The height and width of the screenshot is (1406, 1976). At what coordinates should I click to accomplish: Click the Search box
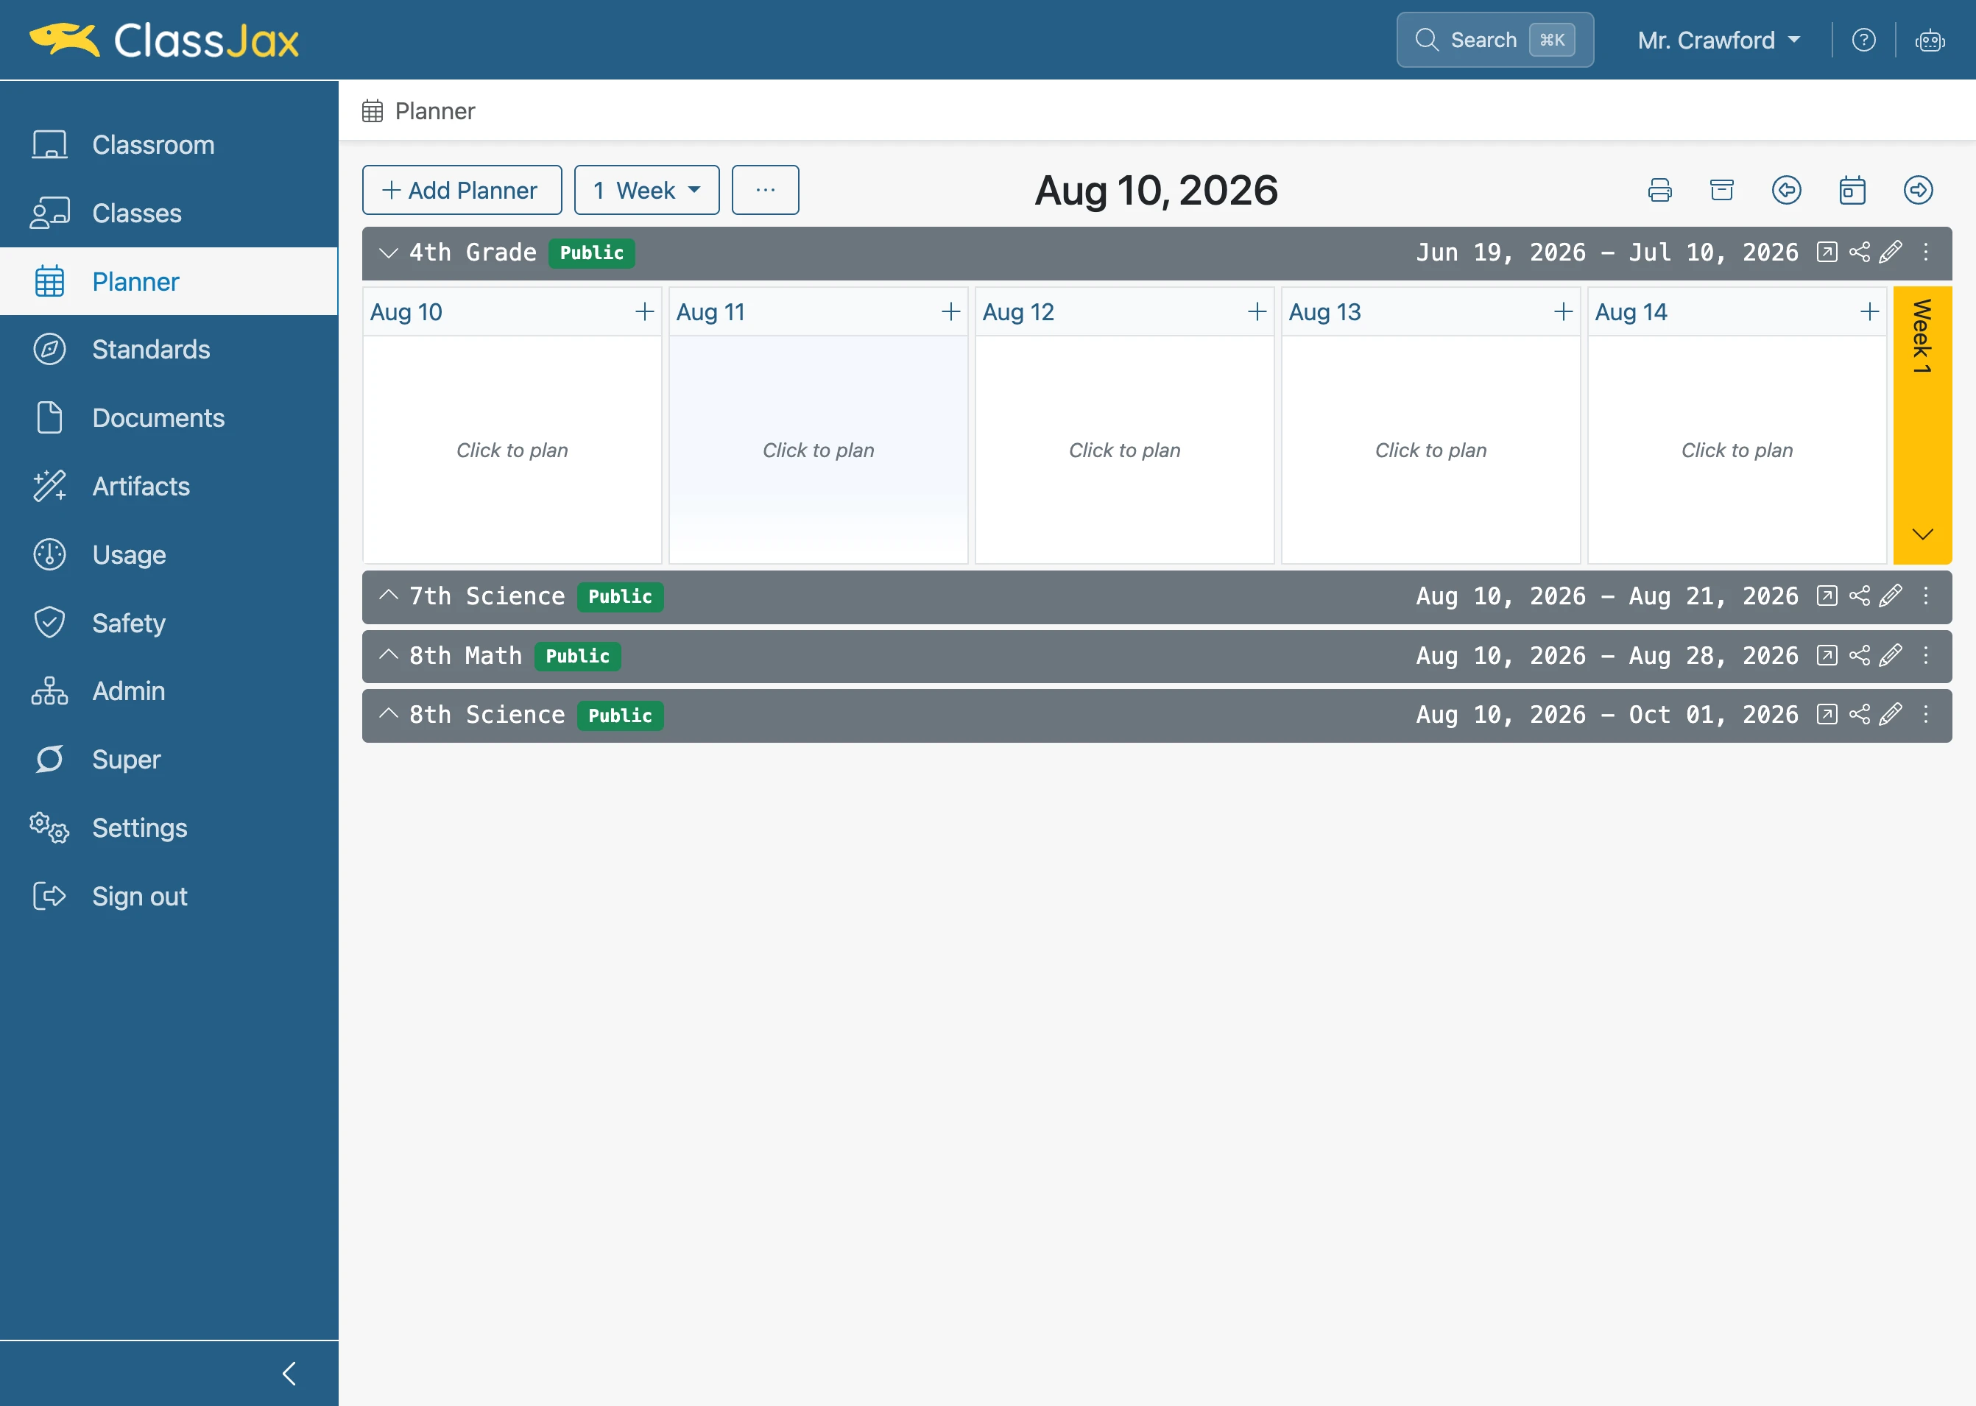pyautogui.click(x=1495, y=40)
